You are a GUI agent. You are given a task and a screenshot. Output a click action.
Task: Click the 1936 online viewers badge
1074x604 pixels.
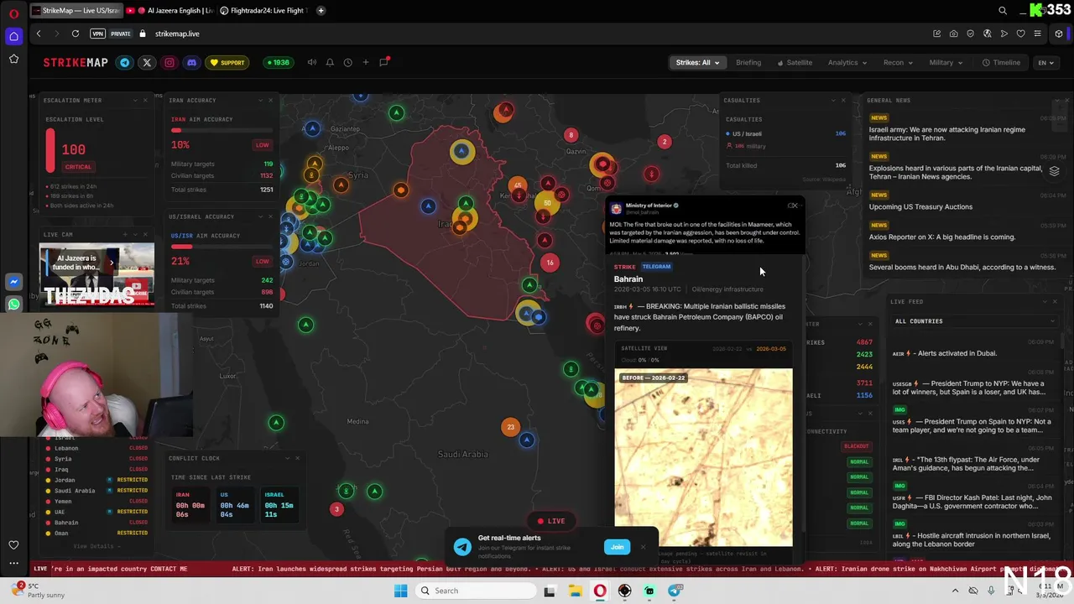point(278,63)
